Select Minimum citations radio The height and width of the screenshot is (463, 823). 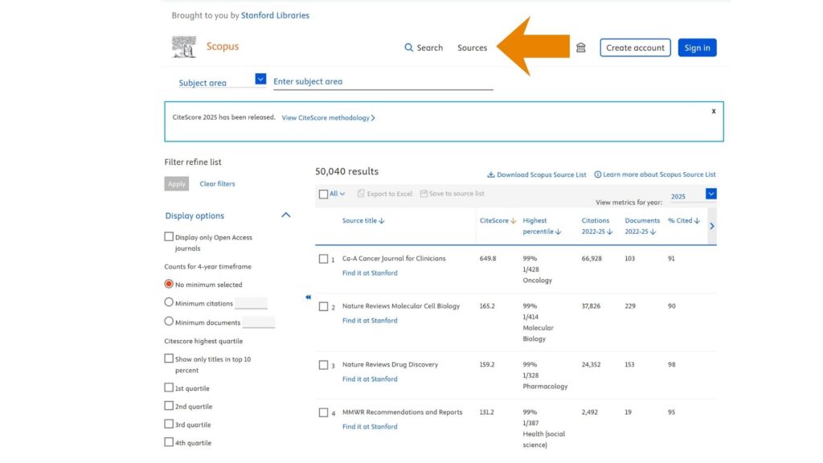point(169,302)
